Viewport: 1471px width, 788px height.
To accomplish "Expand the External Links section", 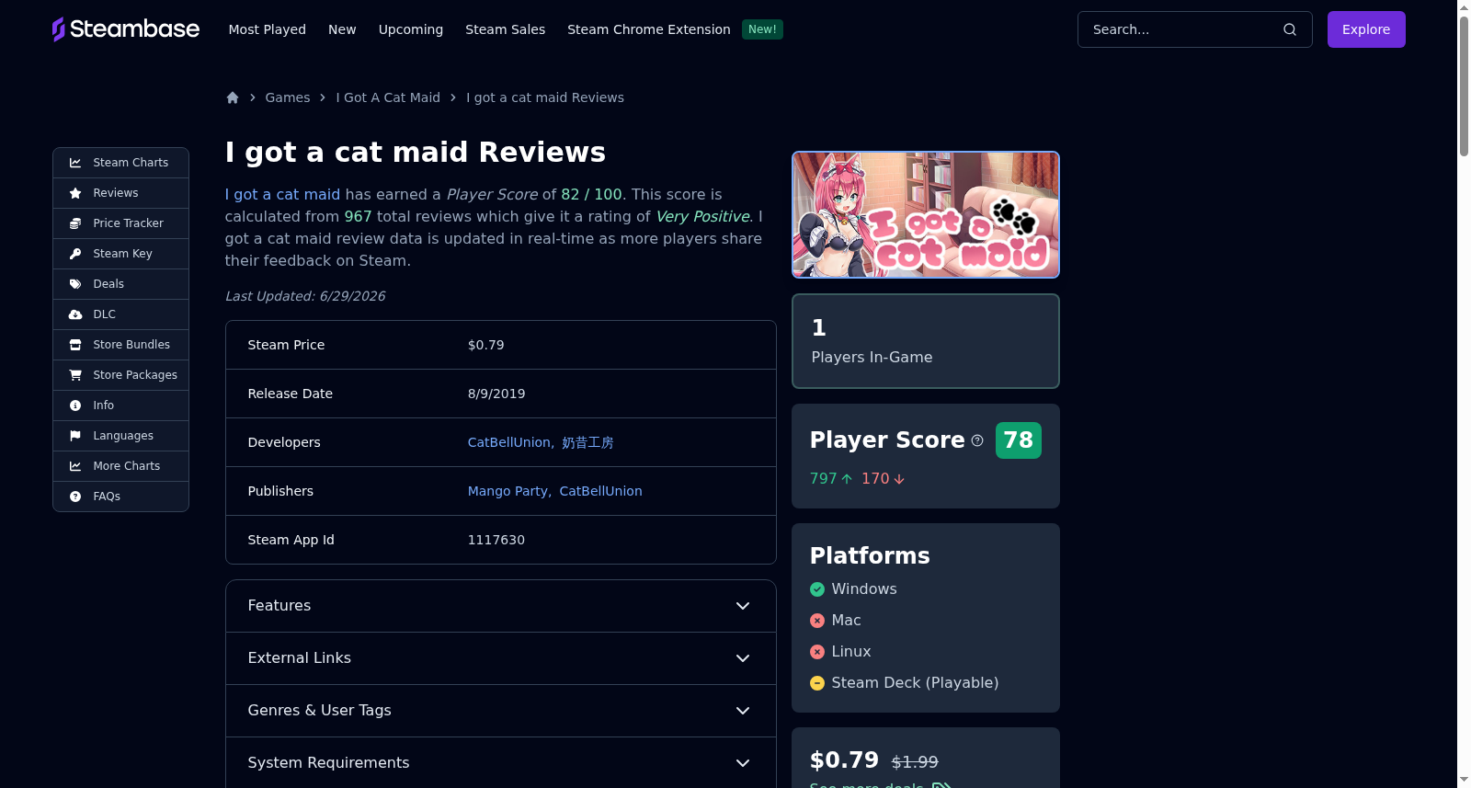I will click(x=501, y=658).
